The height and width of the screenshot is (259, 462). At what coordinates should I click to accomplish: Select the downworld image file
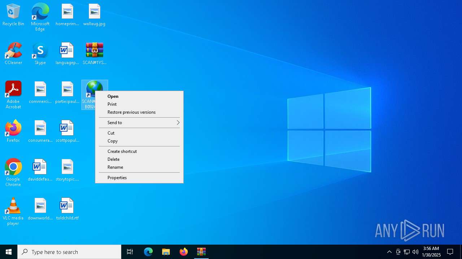(40, 209)
